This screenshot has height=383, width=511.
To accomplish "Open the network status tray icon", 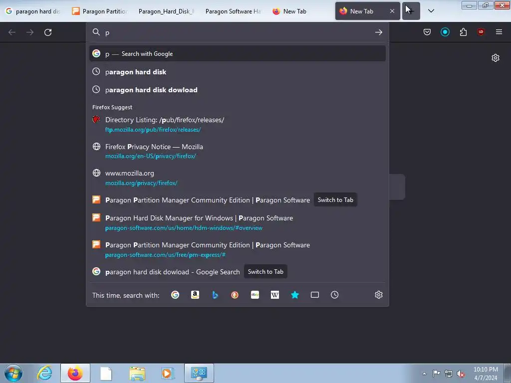I will [x=449, y=374].
